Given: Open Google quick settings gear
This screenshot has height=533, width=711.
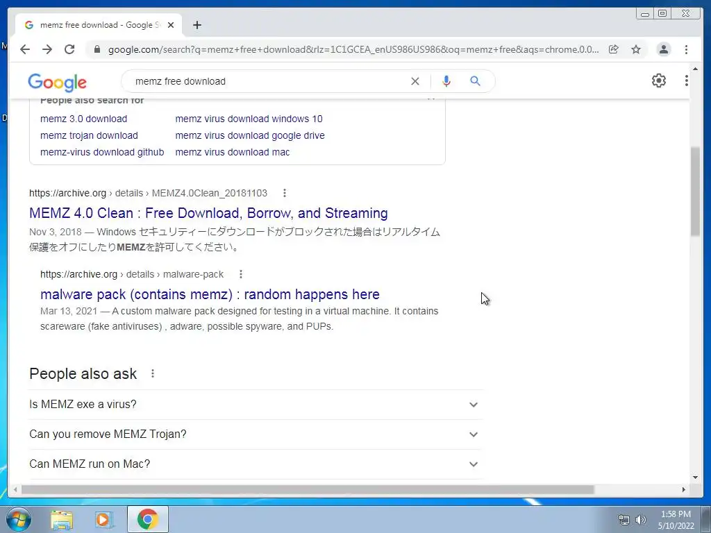Looking at the screenshot, I should point(659,81).
